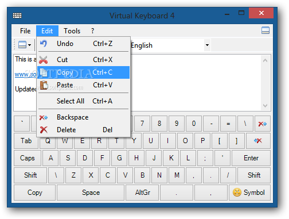Image resolution: width=289 pixels, height=219 pixels.
Task: Open the ? help menu
Action: [x=92, y=31]
